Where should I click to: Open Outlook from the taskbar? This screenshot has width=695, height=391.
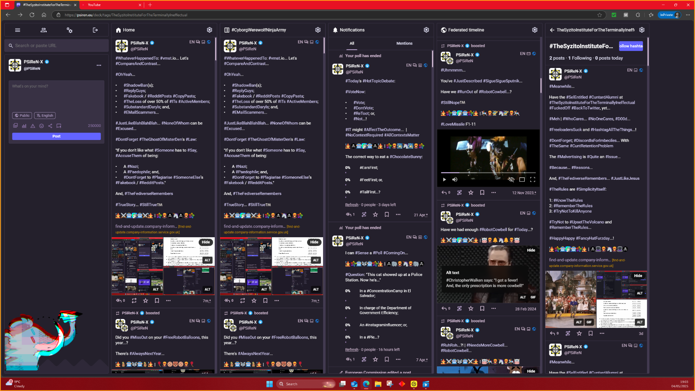354,384
